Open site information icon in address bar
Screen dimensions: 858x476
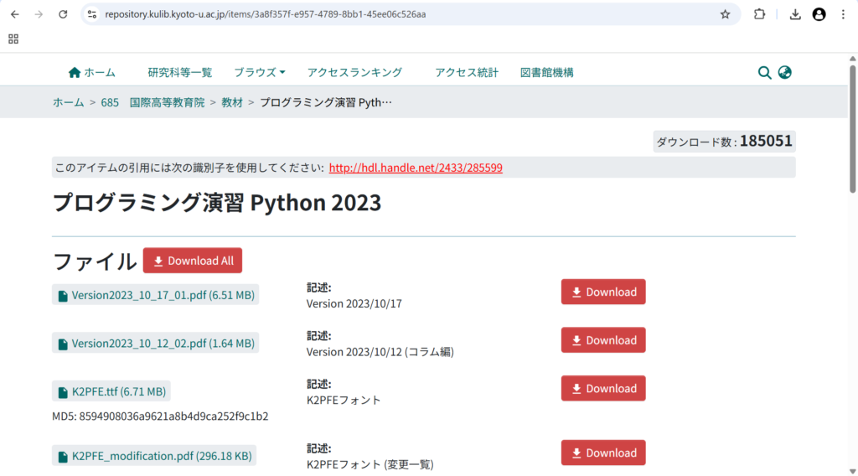click(x=92, y=14)
